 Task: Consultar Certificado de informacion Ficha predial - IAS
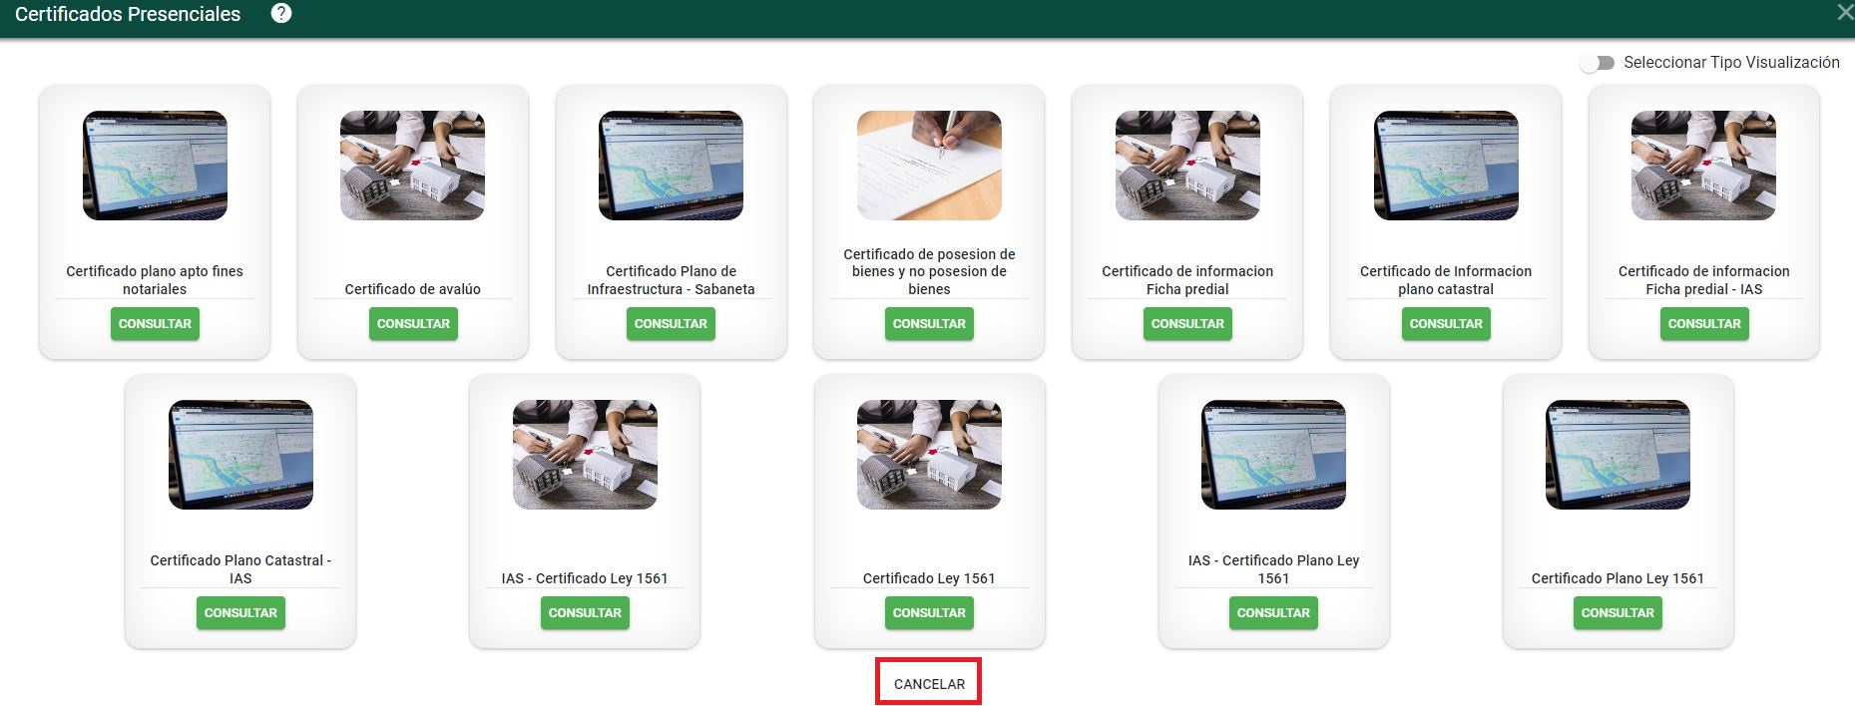coord(1704,323)
